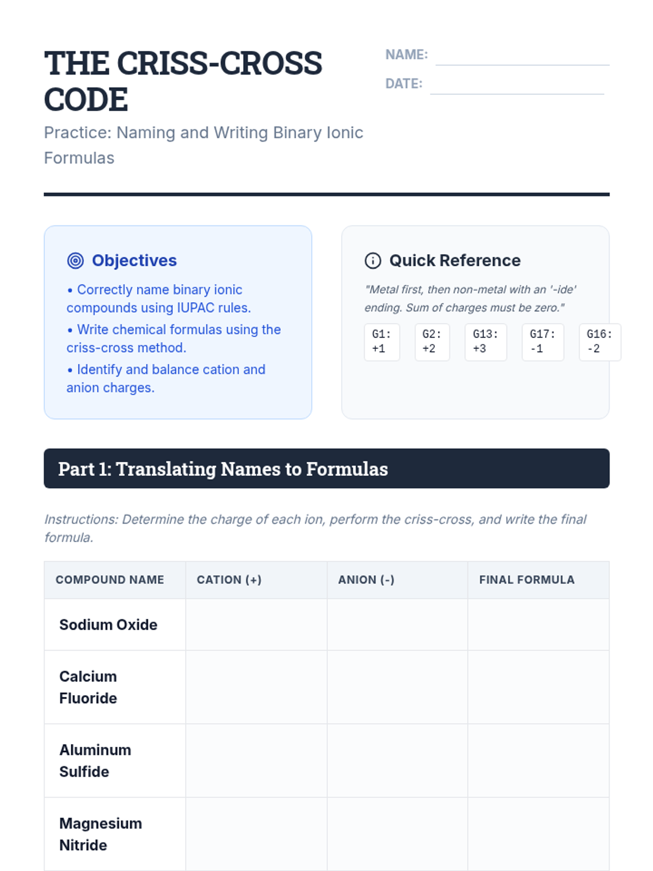
Task: Click the Final Formula cell for Calcium Fluoride
Action: tap(538, 687)
